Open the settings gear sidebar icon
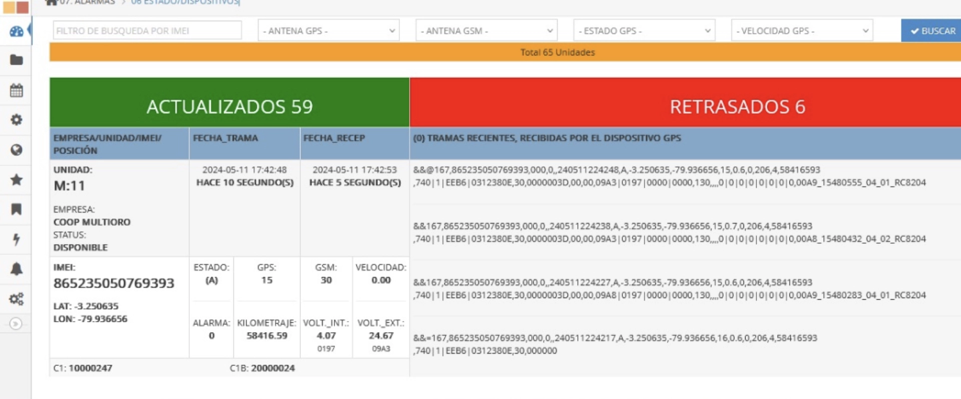The width and height of the screenshot is (961, 399). coord(17,120)
